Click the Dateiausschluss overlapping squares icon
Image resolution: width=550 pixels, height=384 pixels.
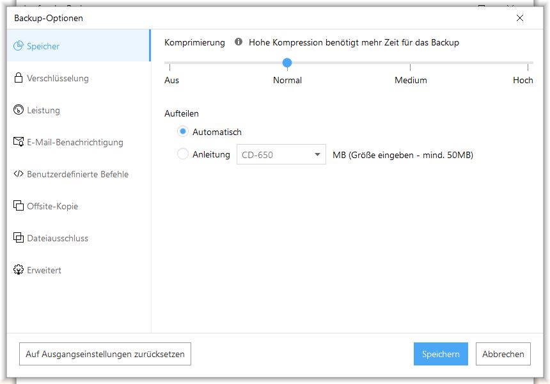[x=19, y=237]
